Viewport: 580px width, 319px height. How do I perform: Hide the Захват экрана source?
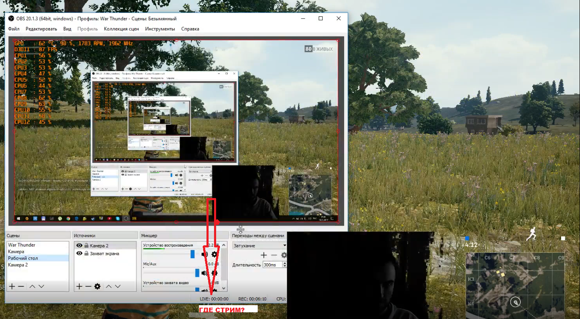click(79, 254)
